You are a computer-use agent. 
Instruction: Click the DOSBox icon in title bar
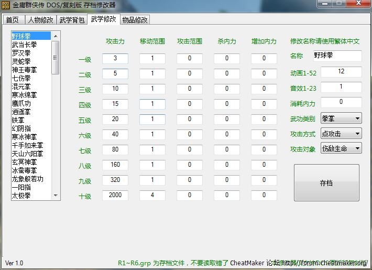coord(6,5)
